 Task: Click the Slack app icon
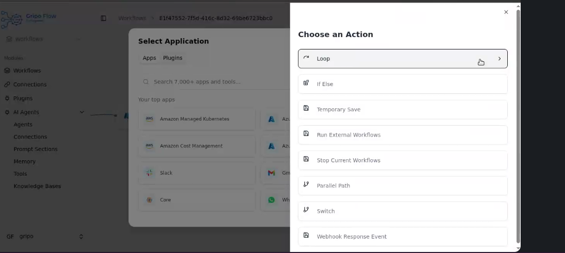(149, 173)
